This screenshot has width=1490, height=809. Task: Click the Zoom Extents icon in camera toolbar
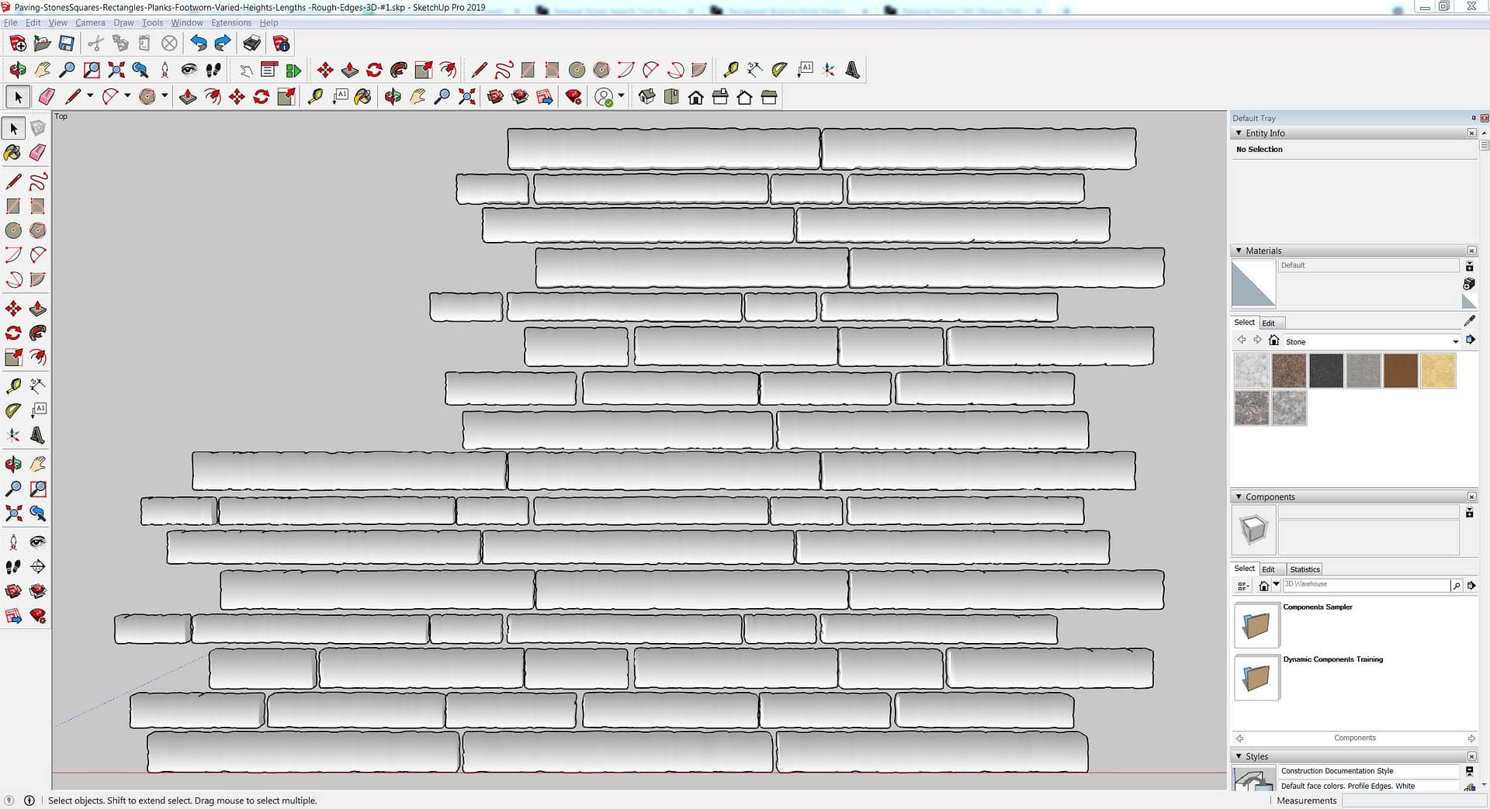[116, 70]
